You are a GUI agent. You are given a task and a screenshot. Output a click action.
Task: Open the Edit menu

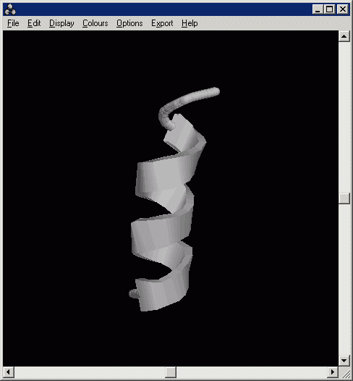[x=34, y=23]
